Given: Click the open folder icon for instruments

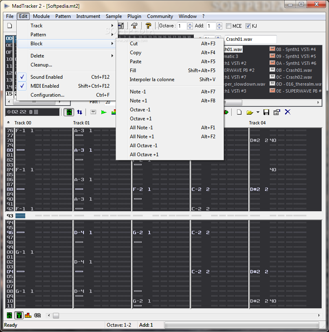Looking at the screenshot, I should 250,112.
